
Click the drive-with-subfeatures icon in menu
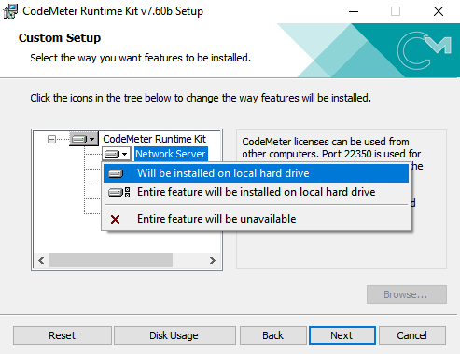pyautogui.click(x=119, y=193)
